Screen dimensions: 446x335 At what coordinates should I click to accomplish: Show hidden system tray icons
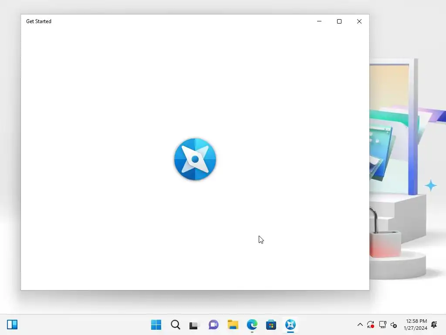click(x=360, y=325)
